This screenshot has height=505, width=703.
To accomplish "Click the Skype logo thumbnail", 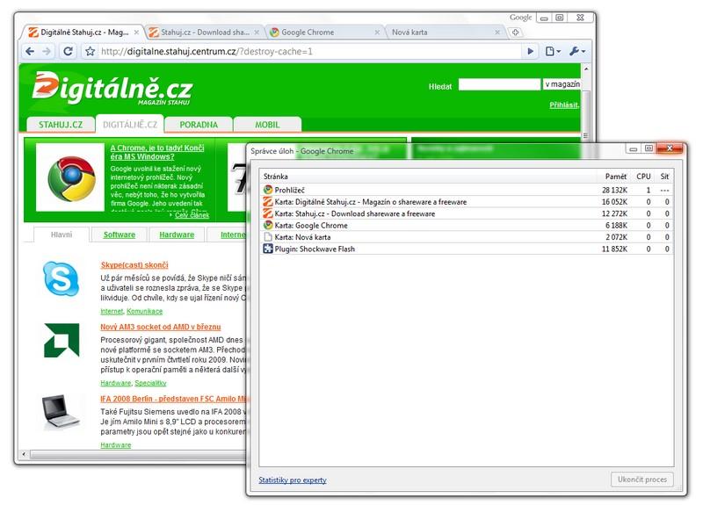I will click(x=61, y=278).
